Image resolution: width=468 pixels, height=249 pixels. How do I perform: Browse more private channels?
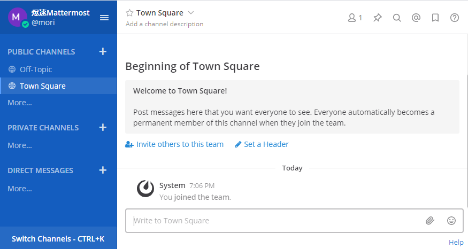[x=20, y=145]
